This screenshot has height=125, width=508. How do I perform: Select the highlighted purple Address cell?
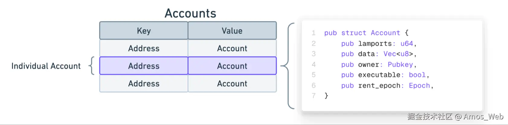(x=144, y=66)
